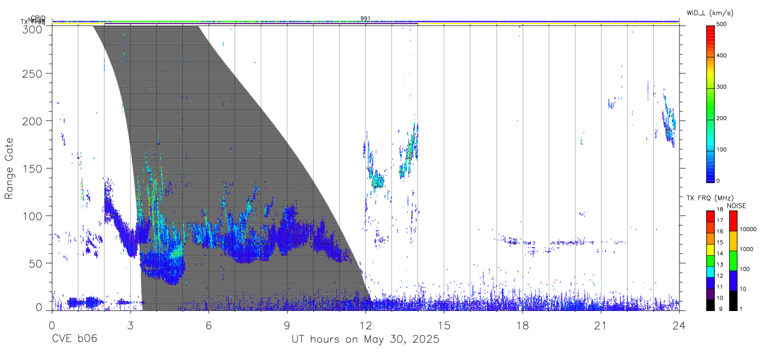
Task: Click the black 1–10 segment of NOISE bar
Action: tap(733, 300)
